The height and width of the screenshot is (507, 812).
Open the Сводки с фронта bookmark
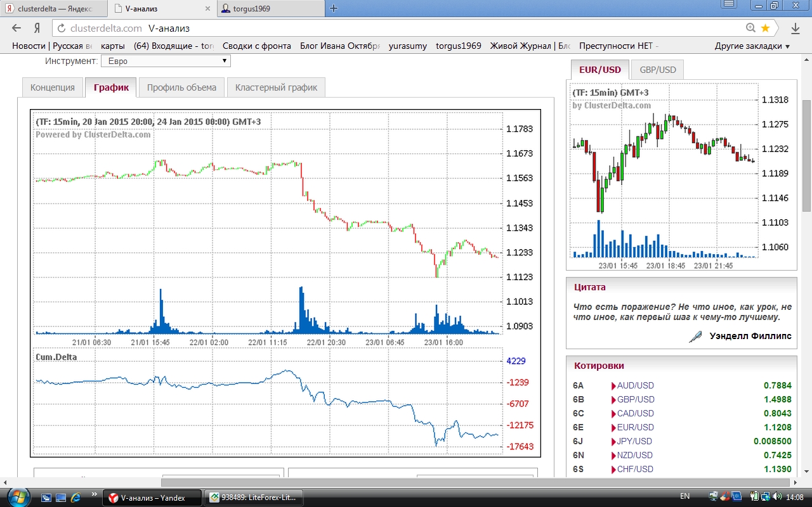point(256,46)
